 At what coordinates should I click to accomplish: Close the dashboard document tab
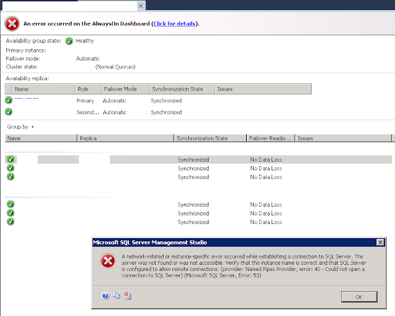(141, 6)
